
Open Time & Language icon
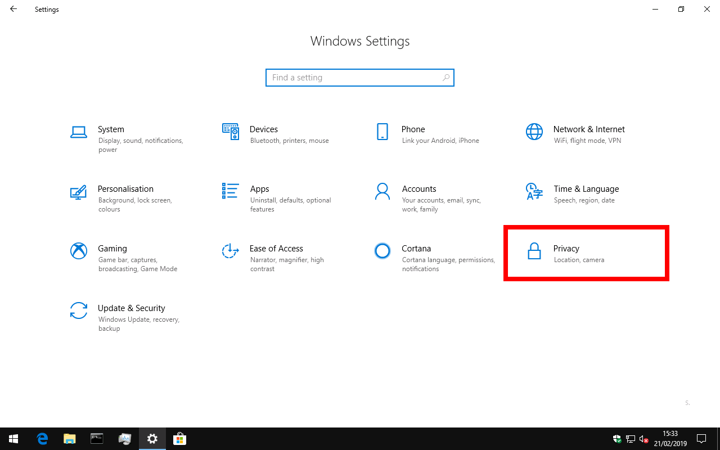tap(534, 191)
